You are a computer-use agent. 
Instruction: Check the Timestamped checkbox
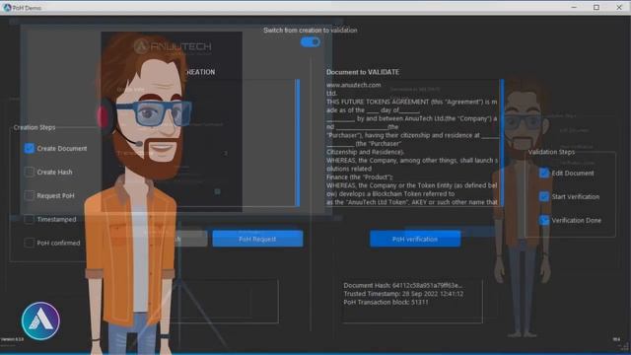(29, 219)
